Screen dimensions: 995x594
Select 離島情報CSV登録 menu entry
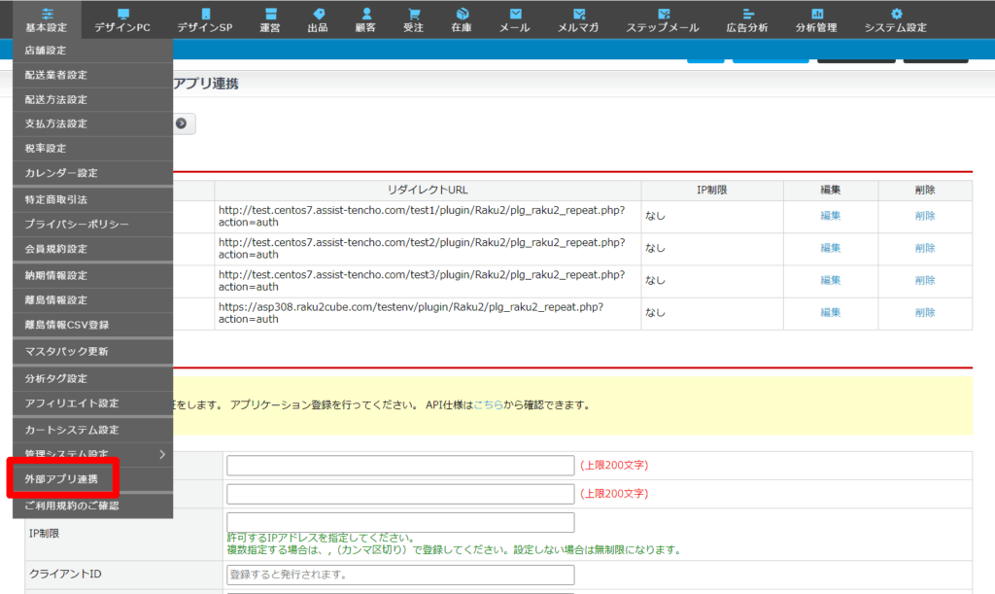click(66, 325)
